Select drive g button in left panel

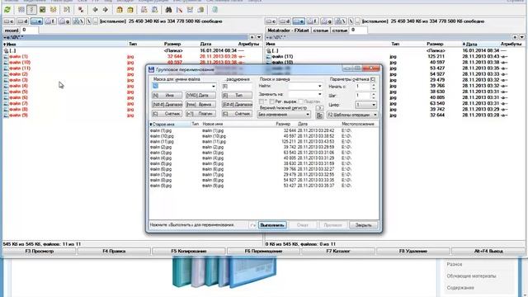(x=64, y=21)
